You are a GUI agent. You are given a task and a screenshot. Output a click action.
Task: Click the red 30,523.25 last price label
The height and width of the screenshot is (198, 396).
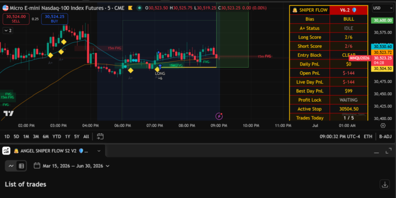pos(382,61)
